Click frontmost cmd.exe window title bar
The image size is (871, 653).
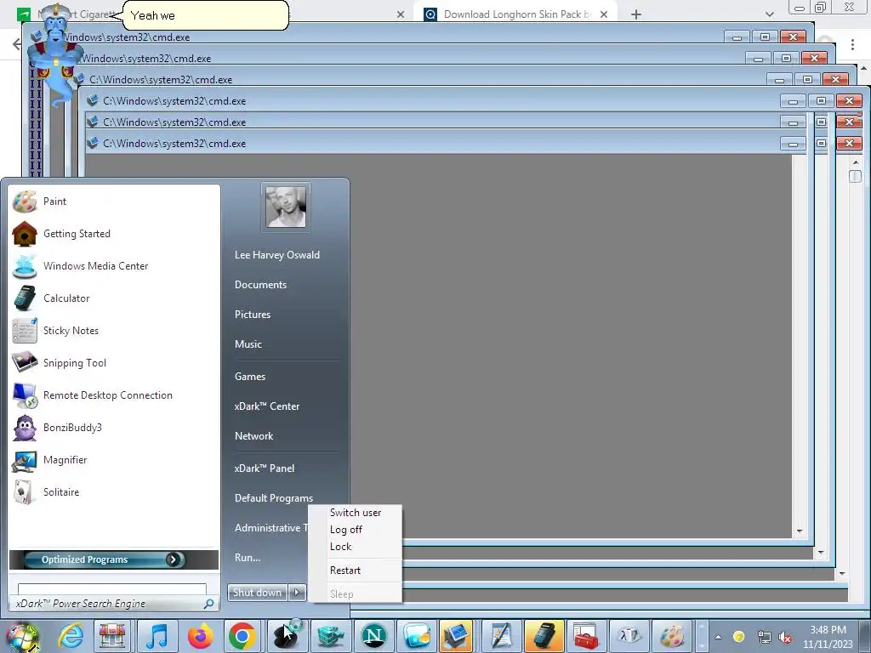click(433, 143)
